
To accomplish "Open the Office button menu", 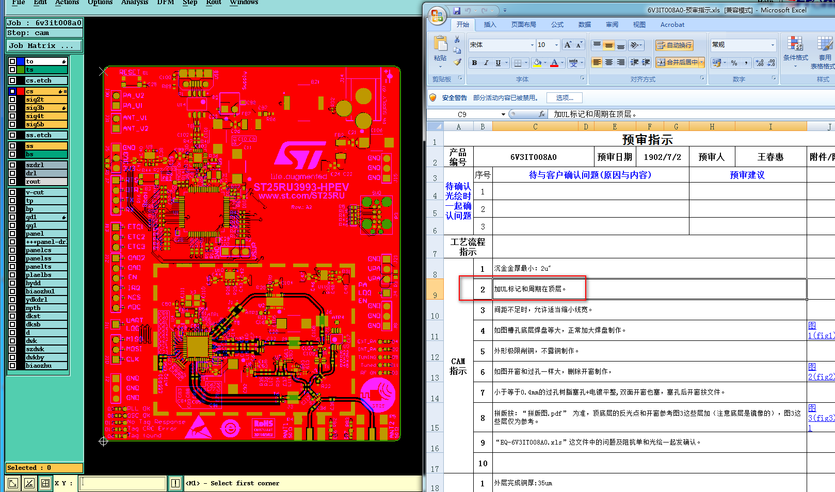I will pos(437,16).
